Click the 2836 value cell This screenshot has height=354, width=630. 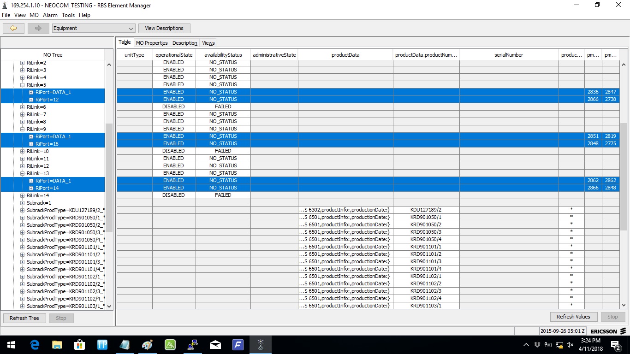[593, 92]
